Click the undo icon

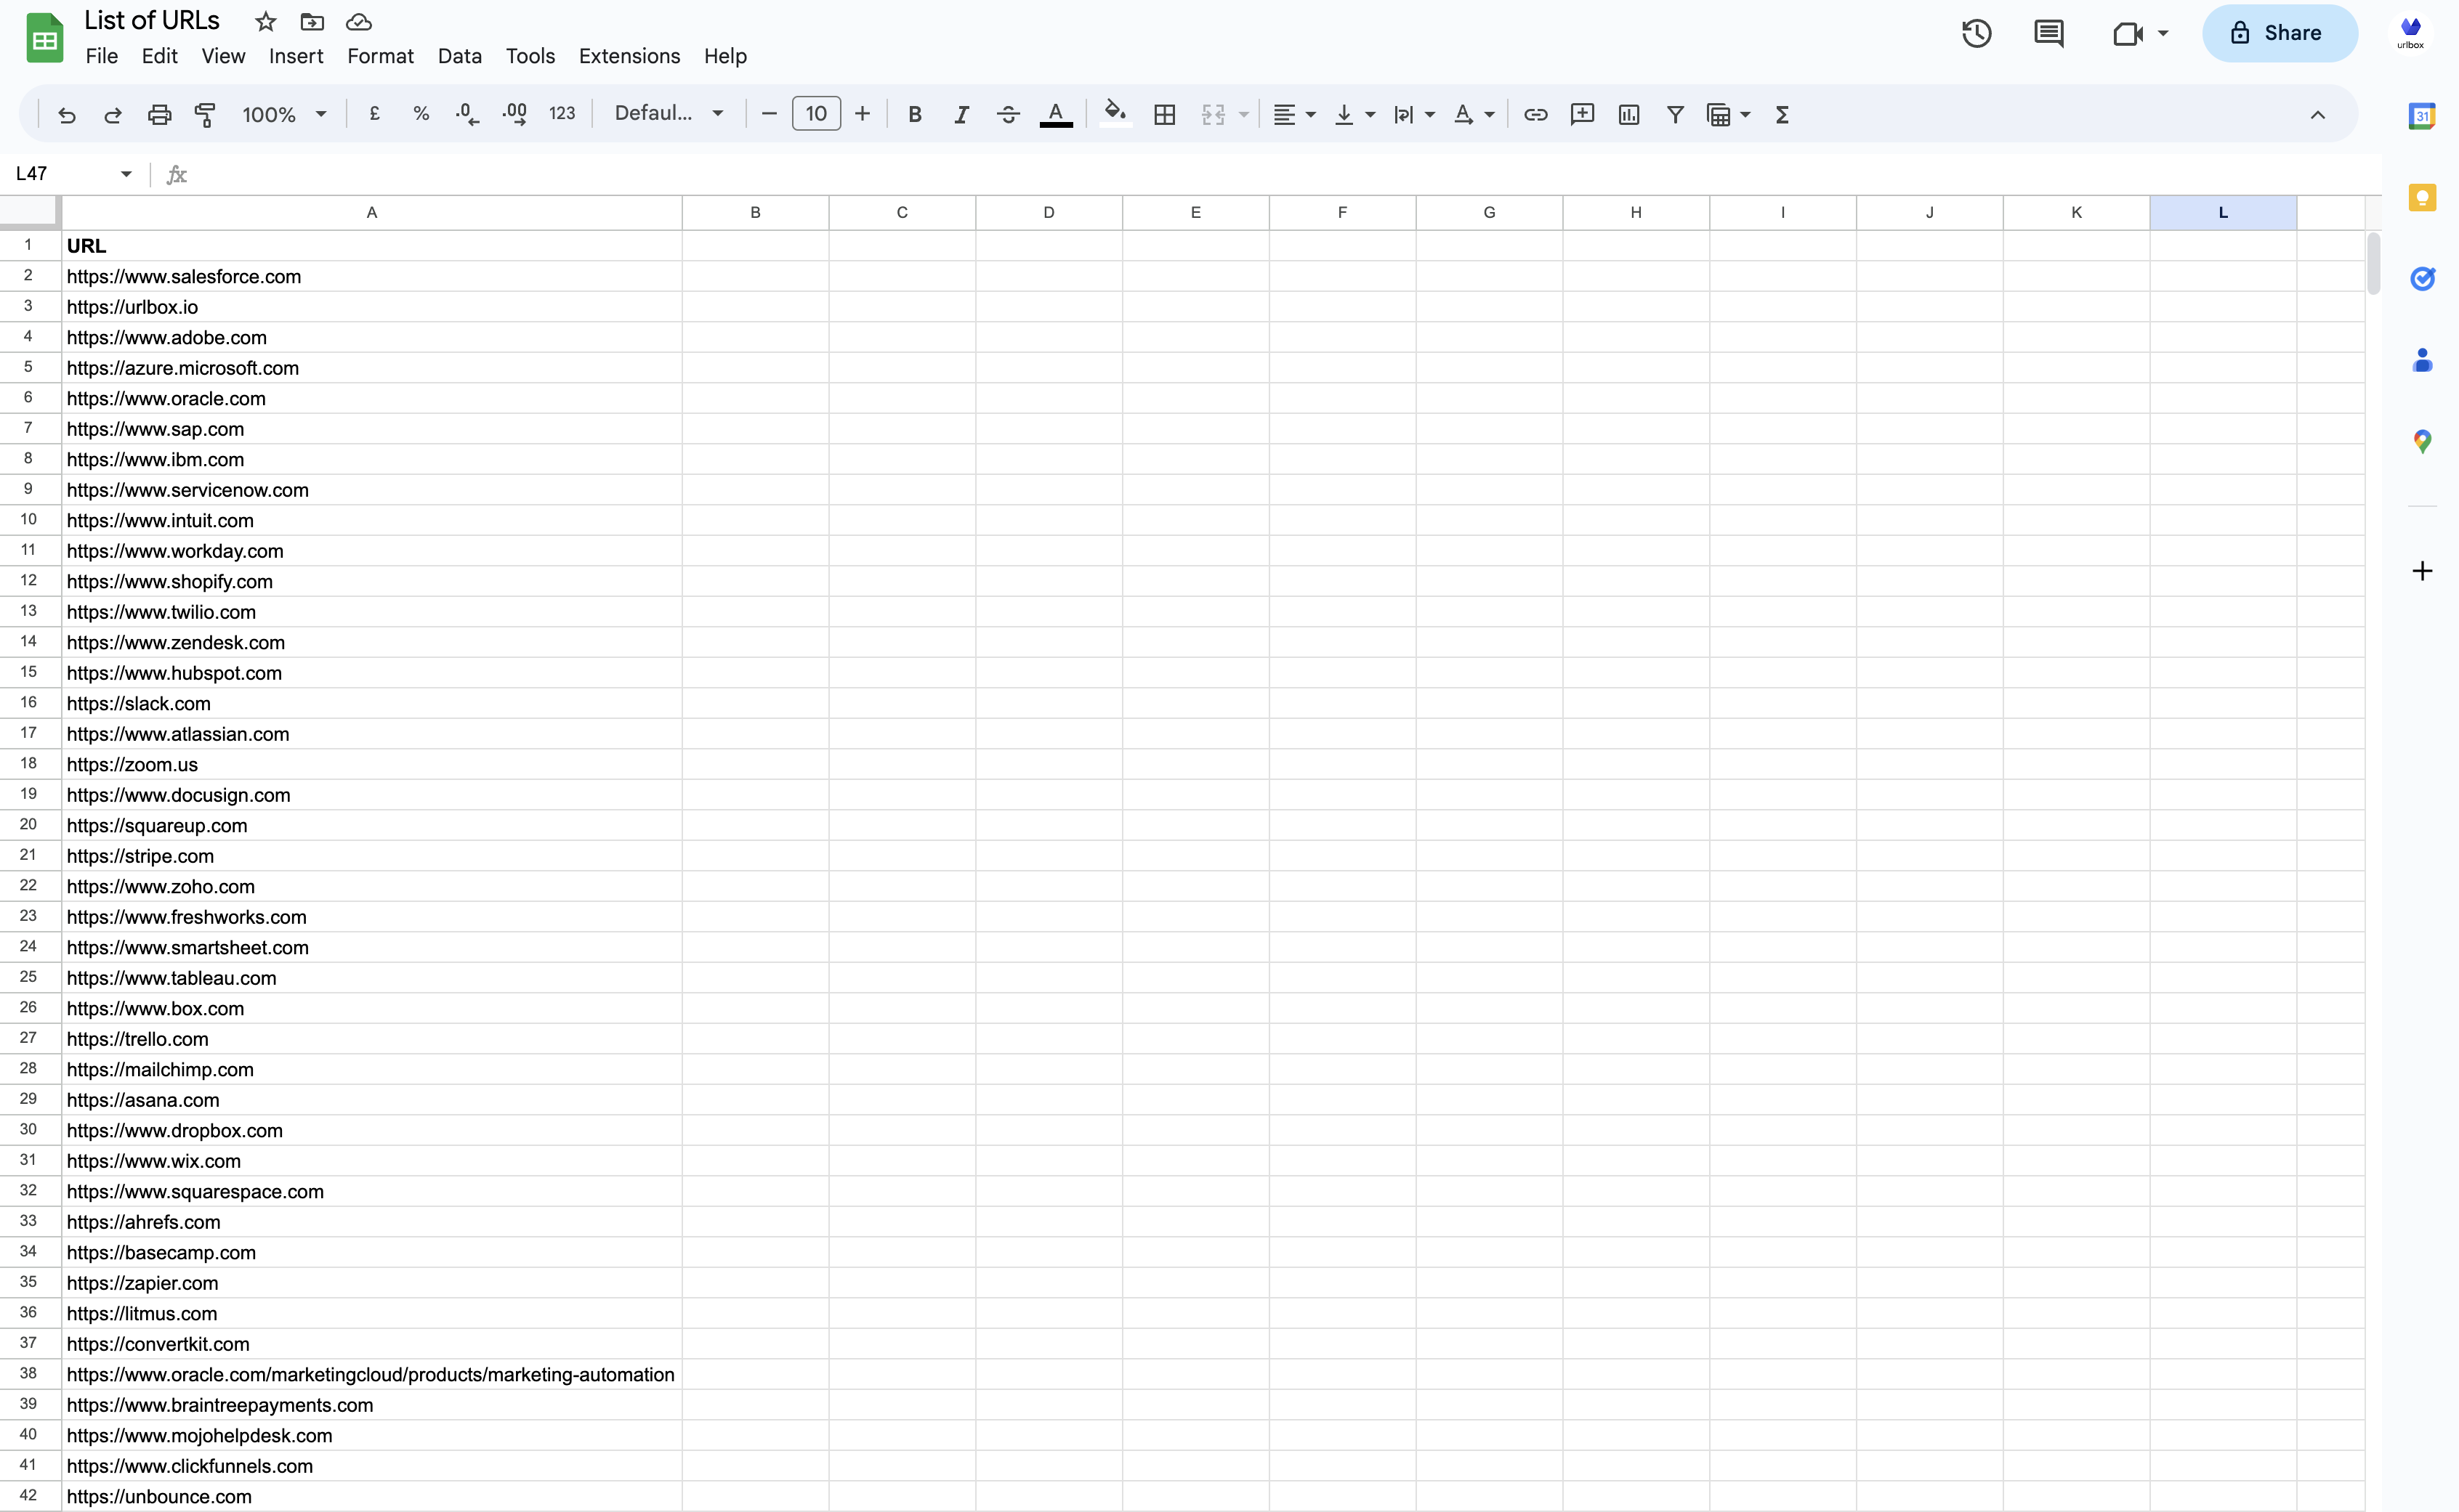(x=66, y=114)
